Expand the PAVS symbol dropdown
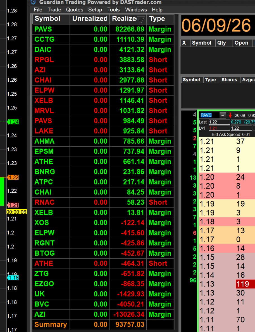255x332 pixels. [223, 115]
